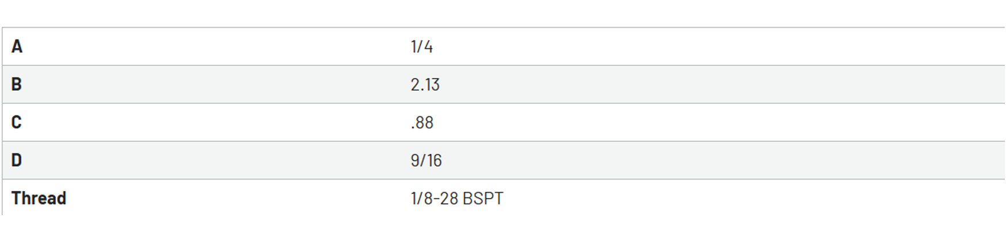Select the 1/4 value for A
This screenshot has height=241, width=1006.
pos(422,46)
